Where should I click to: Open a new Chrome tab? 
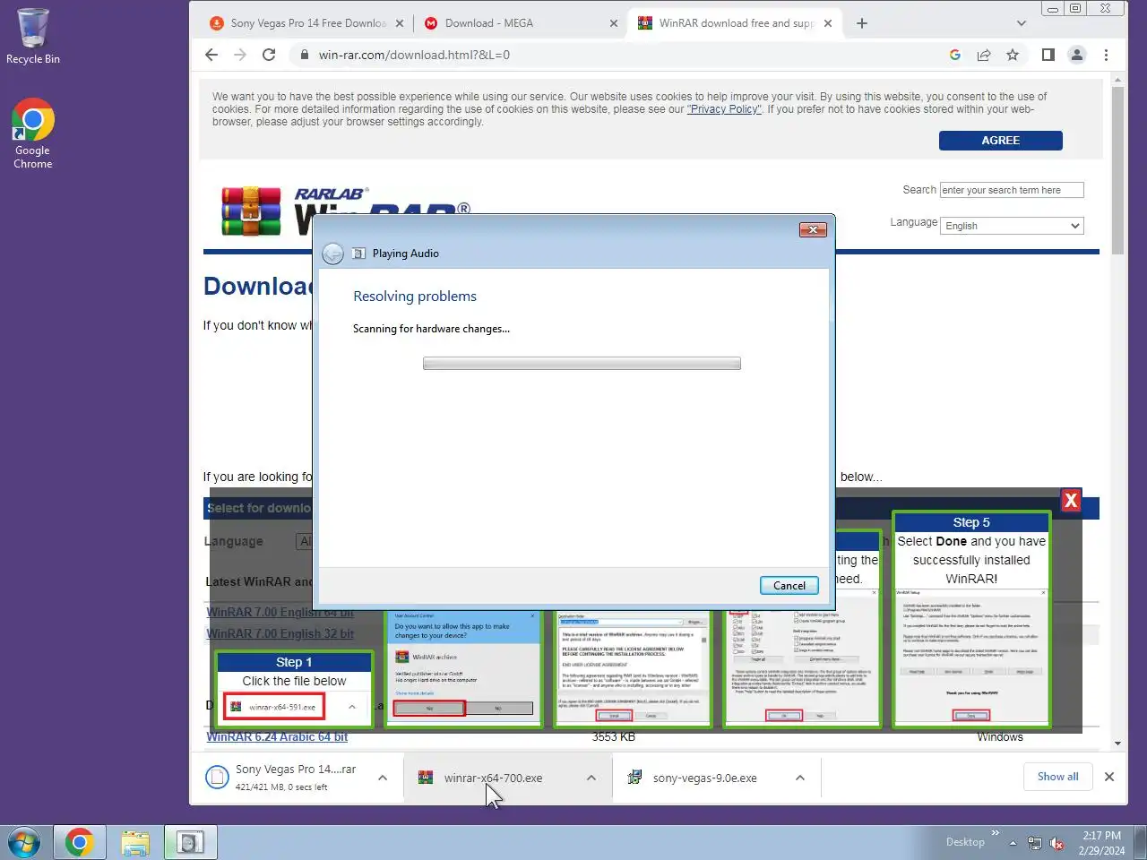coord(862,23)
